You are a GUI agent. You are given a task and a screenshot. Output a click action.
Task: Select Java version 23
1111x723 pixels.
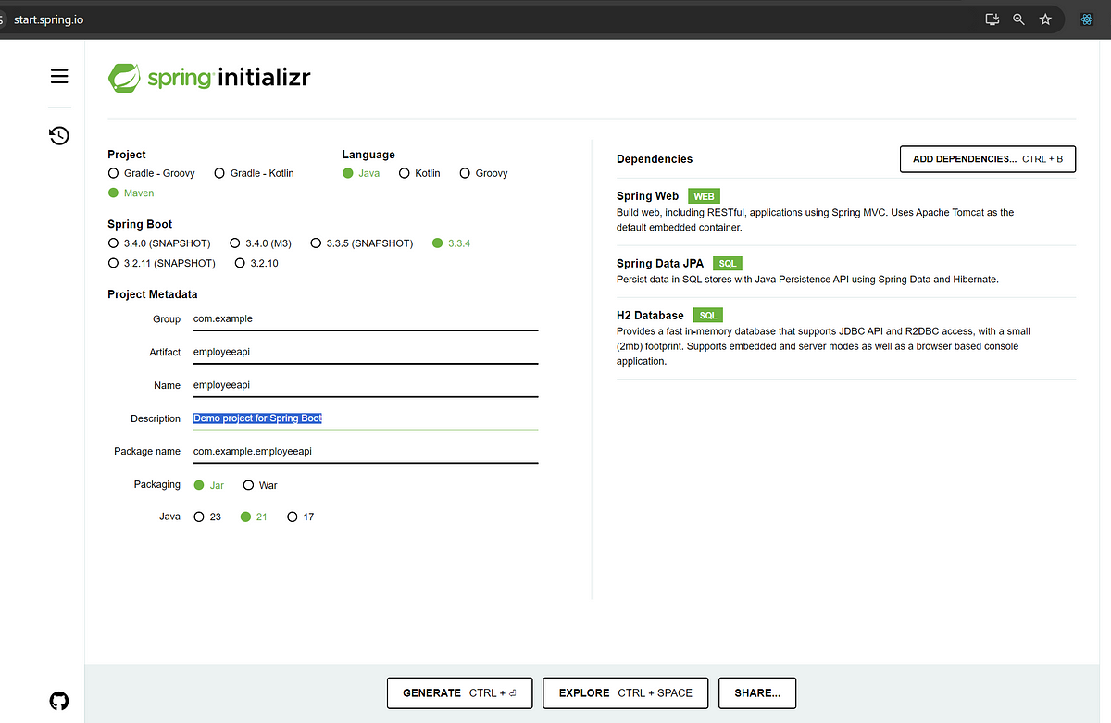pyautogui.click(x=207, y=517)
